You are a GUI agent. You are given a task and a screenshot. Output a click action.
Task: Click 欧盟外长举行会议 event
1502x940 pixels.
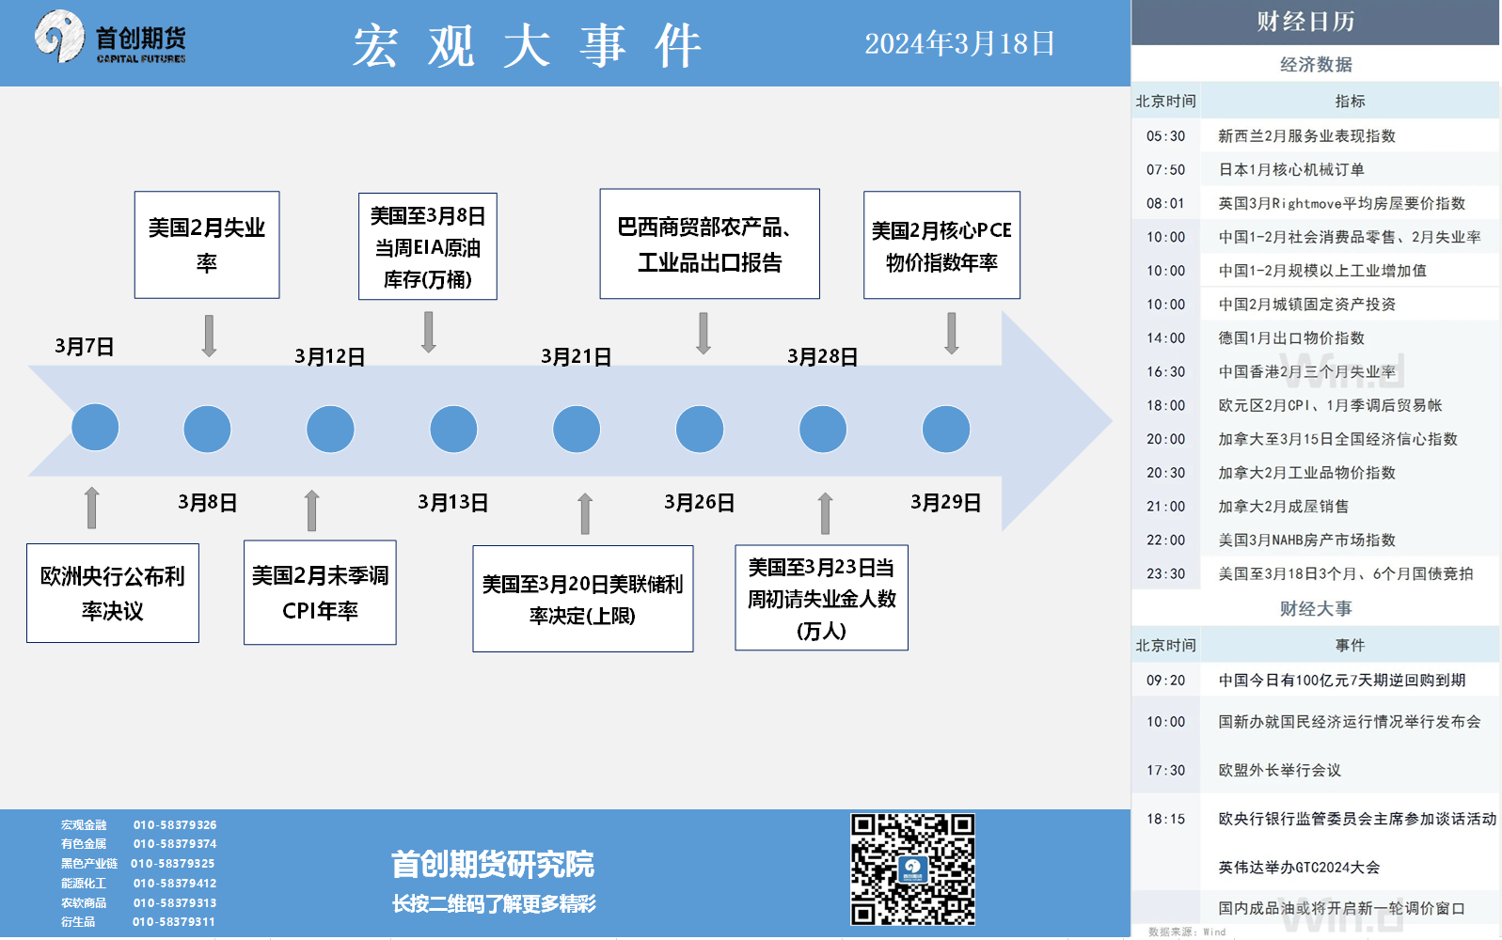click(1315, 770)
